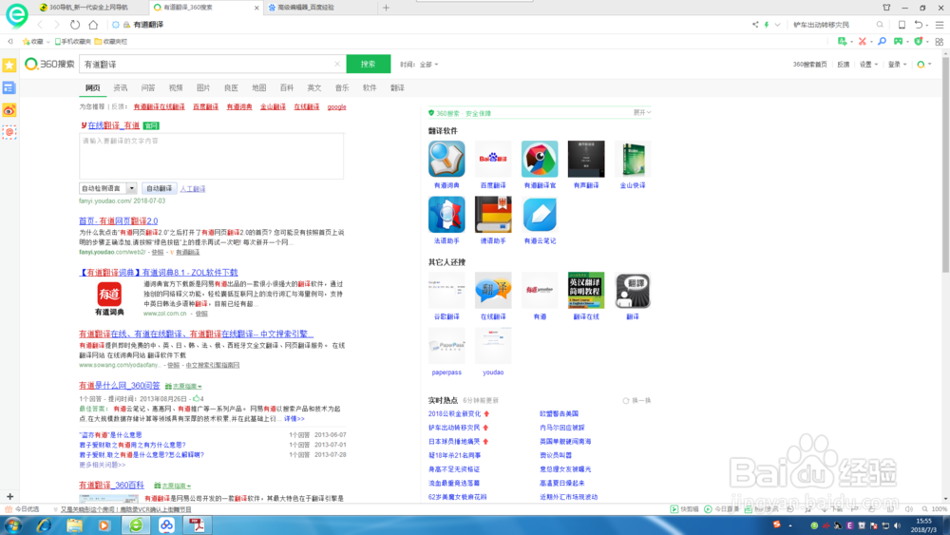Open the 有道是什么网_360问答 result
The image size is (950, 535).
coord(120,386)
